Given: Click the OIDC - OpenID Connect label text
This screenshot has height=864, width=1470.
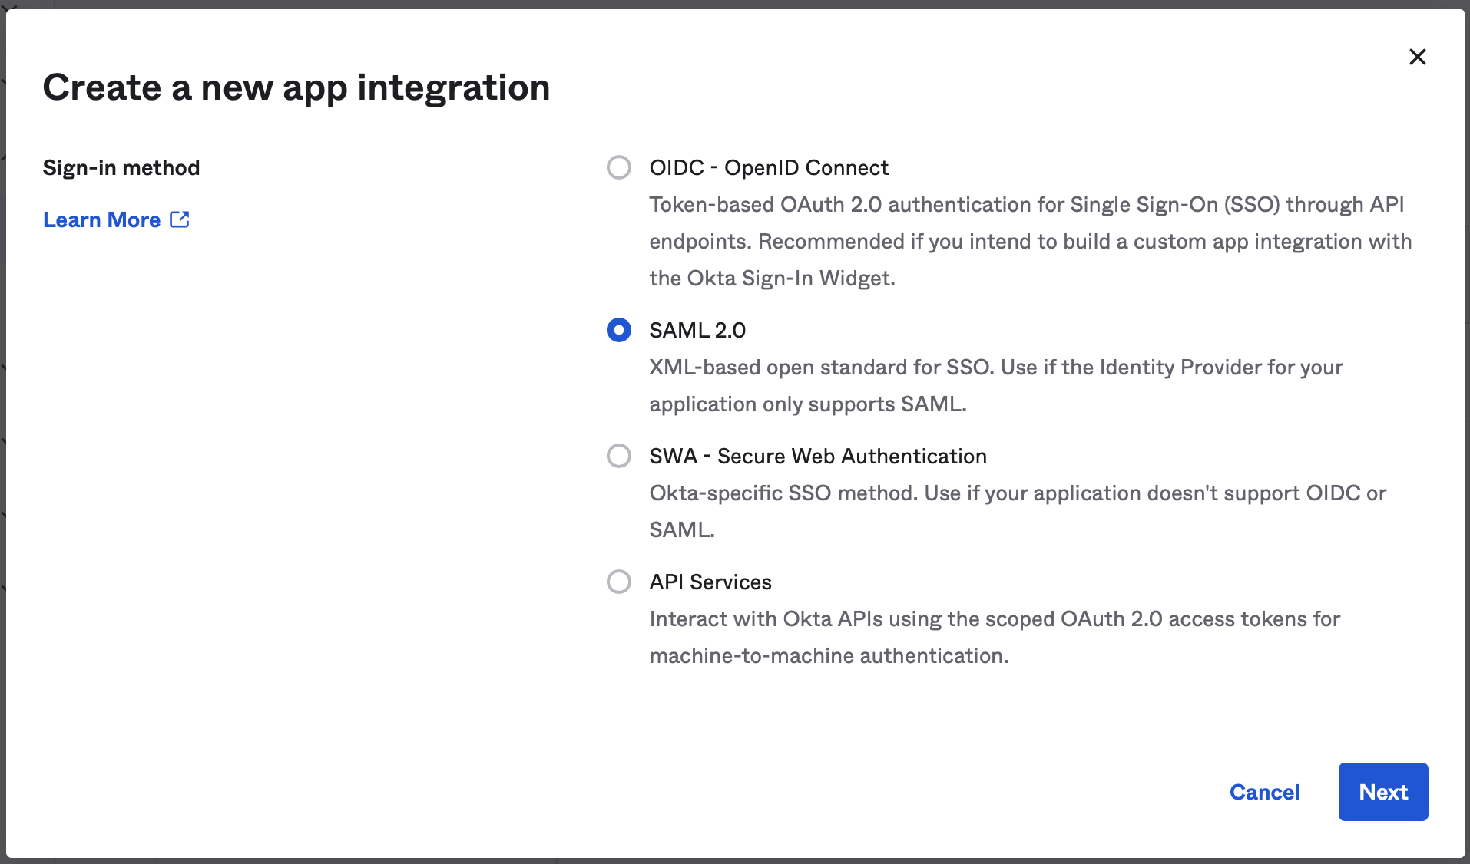Looking at the screenshot, I should pyautogui.click(x=768, y=167).
